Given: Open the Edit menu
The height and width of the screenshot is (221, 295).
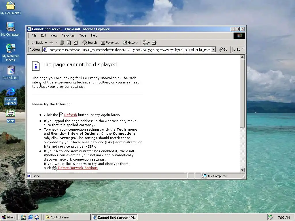Looking at the screenshot, I should 44,35.
